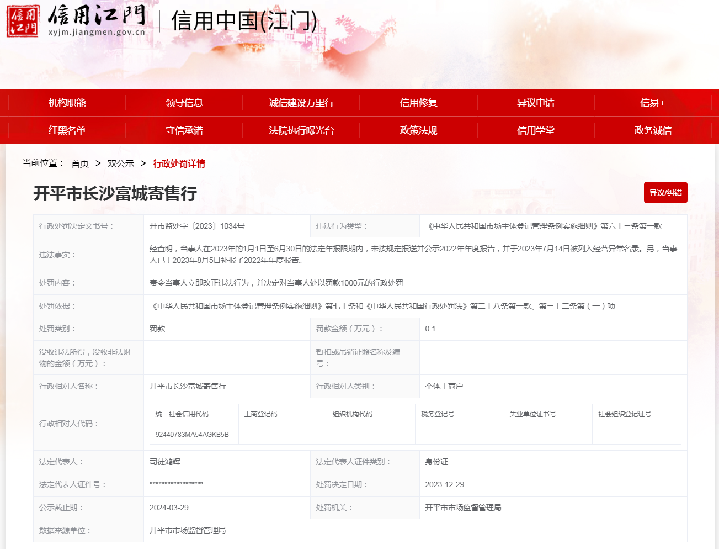The width and height of the screenshot is (719, 549).
Task: Open the 信易+ menu item
Action: (652, 103)
